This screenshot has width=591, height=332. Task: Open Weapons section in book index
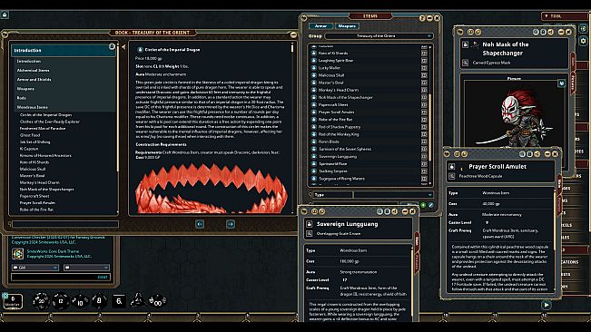coord(25,89)
